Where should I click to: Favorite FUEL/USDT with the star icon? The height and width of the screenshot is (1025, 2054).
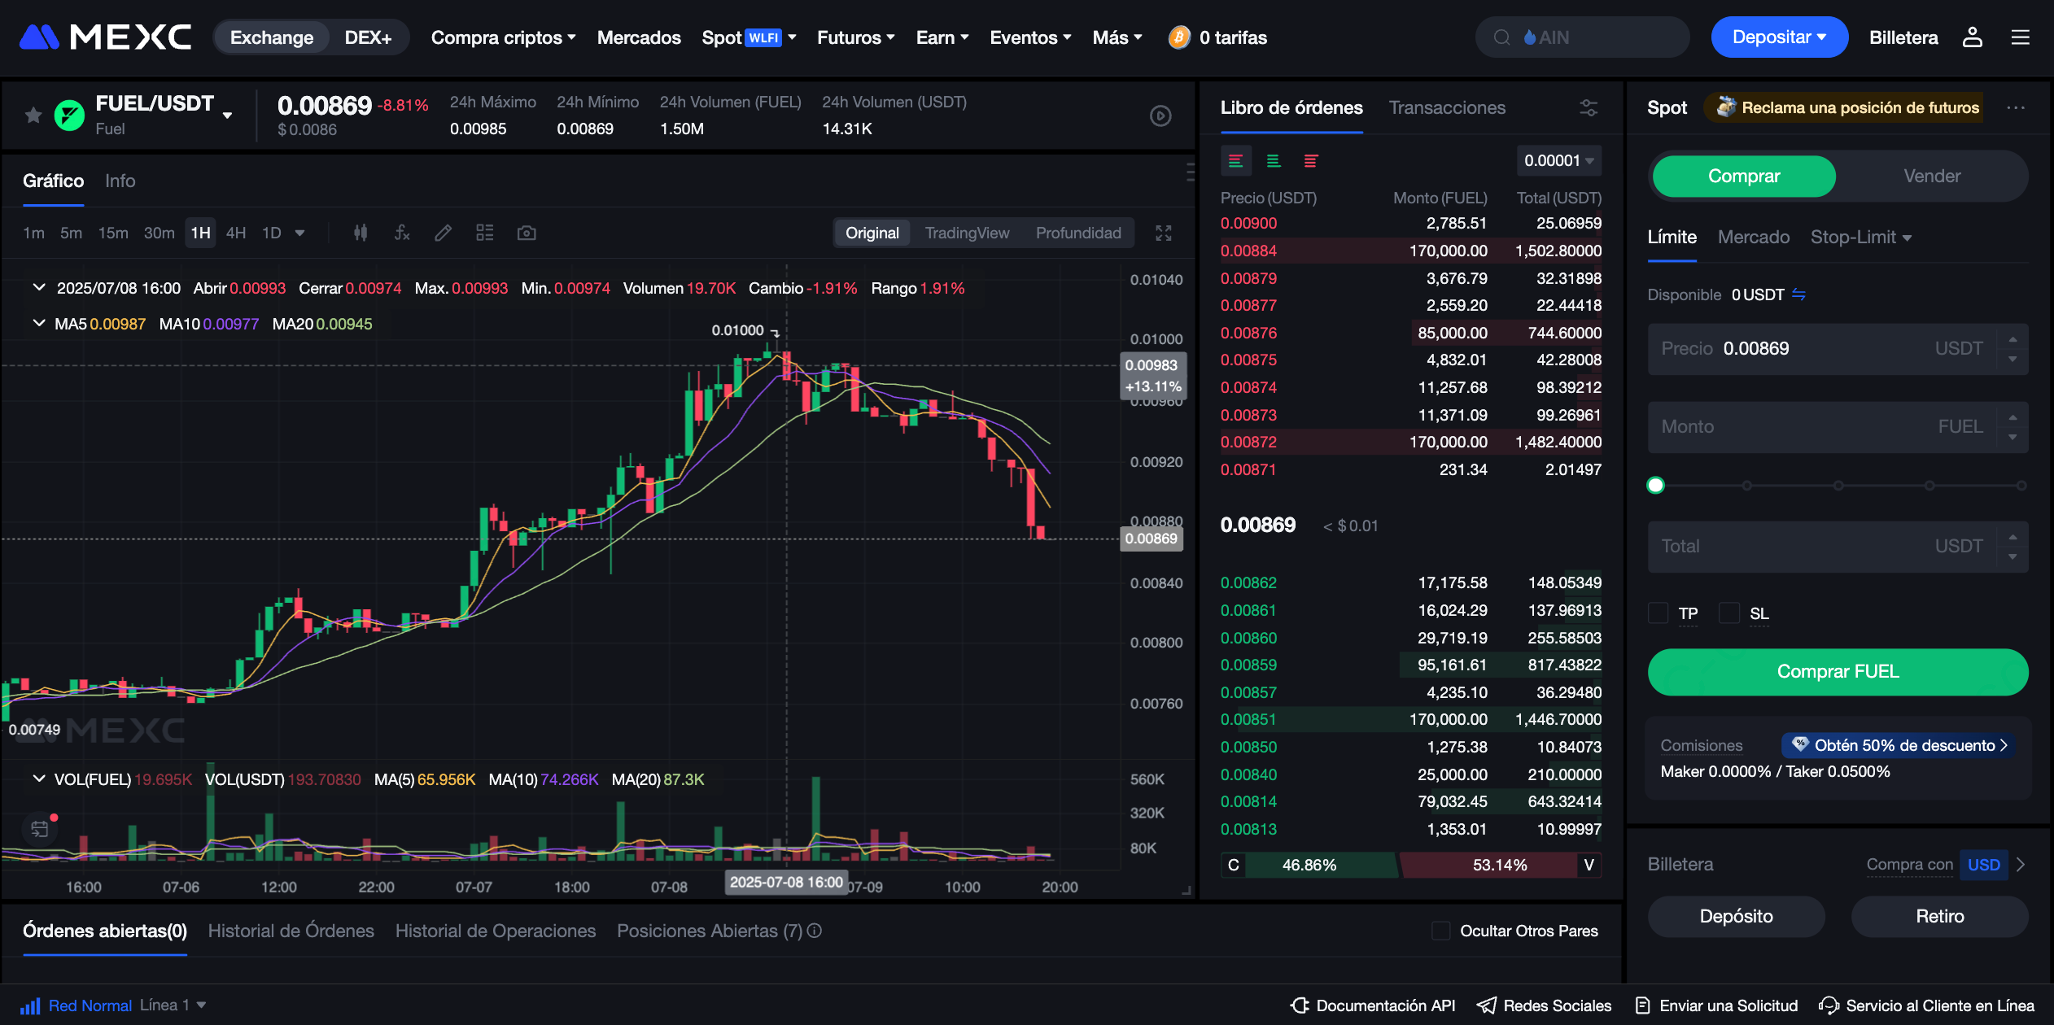pos(33,116)
